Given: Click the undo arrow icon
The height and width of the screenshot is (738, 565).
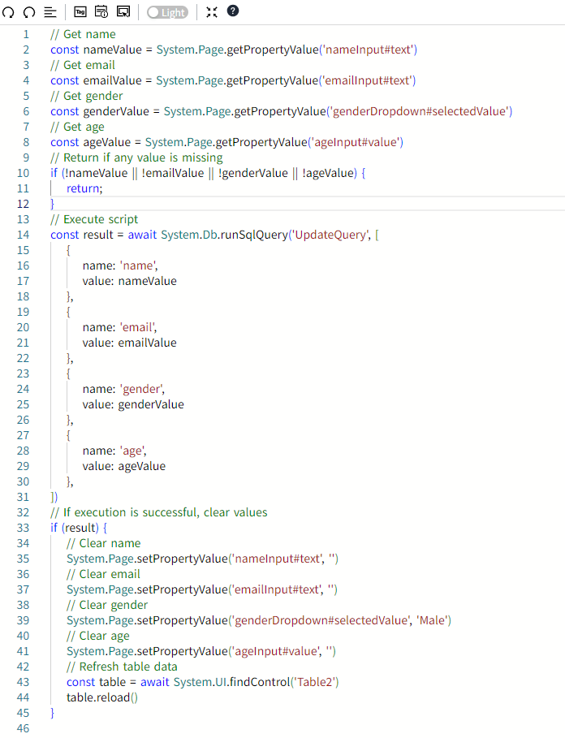Looking at the screenshot, I should (9, 12).
